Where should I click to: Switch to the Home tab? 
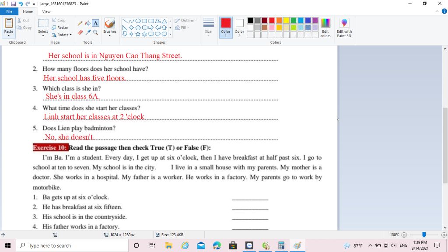[28, 11]
